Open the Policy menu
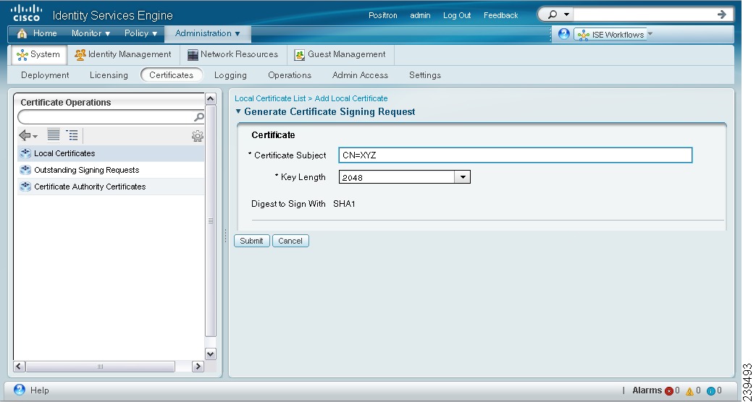Image resolution: width=756 pixels, height=402 pixels. 140,34
